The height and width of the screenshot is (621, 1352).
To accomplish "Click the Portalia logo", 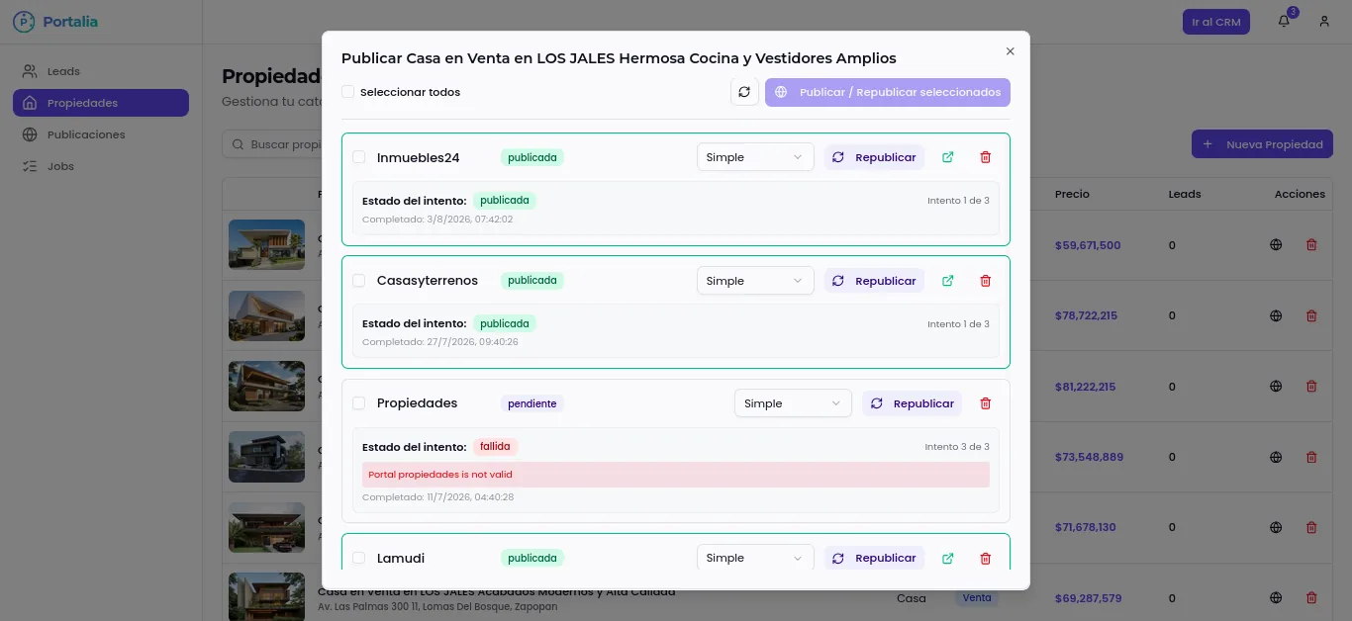I will 55,22.
